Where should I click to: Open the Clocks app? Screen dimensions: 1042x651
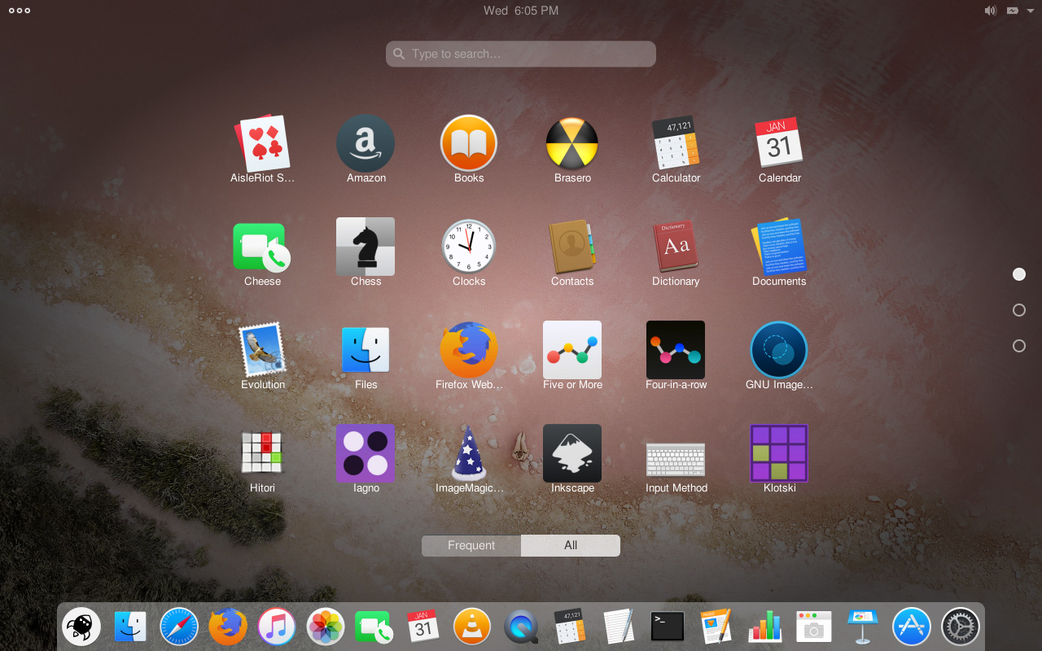click(469, 247)
